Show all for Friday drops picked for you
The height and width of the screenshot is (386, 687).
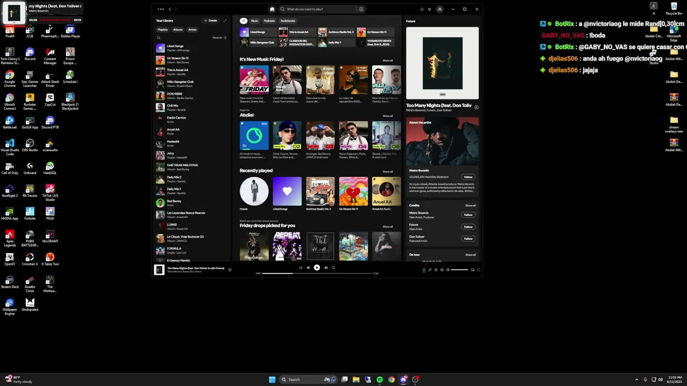[388, 227]
